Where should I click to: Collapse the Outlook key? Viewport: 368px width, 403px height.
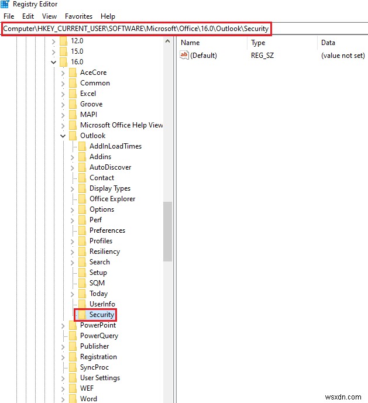coord(63,136)
